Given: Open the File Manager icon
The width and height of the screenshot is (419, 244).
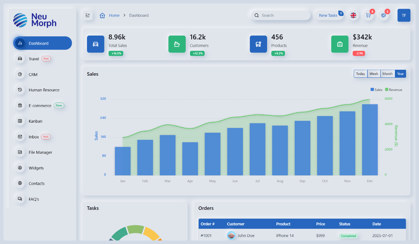Looking at the screenshot, I should 20,152.
